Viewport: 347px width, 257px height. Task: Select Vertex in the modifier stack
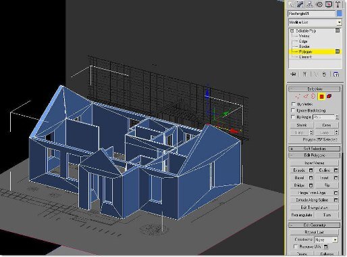(x=304, y=36)
